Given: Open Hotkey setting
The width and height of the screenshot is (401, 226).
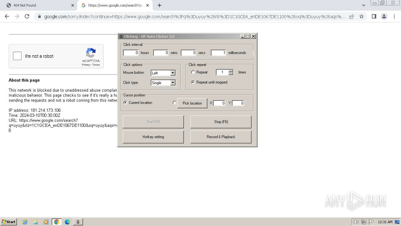Looking at the screenshot, I should pos(153,137).
